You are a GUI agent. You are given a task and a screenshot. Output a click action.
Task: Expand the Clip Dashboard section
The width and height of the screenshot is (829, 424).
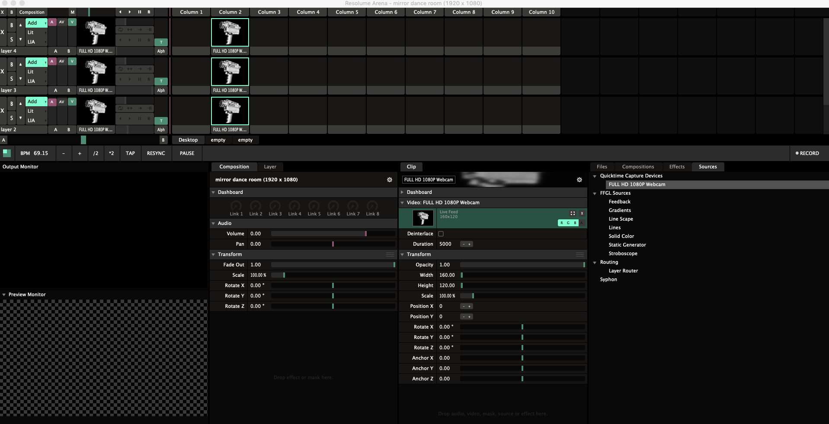pos(403,192)
